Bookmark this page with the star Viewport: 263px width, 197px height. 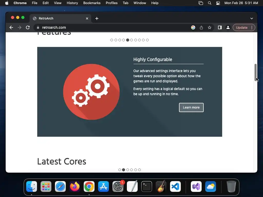pos(210,27)
